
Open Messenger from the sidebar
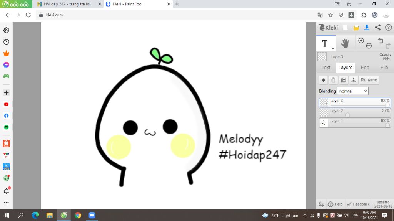pyautogui.click(x=6, y=64)
